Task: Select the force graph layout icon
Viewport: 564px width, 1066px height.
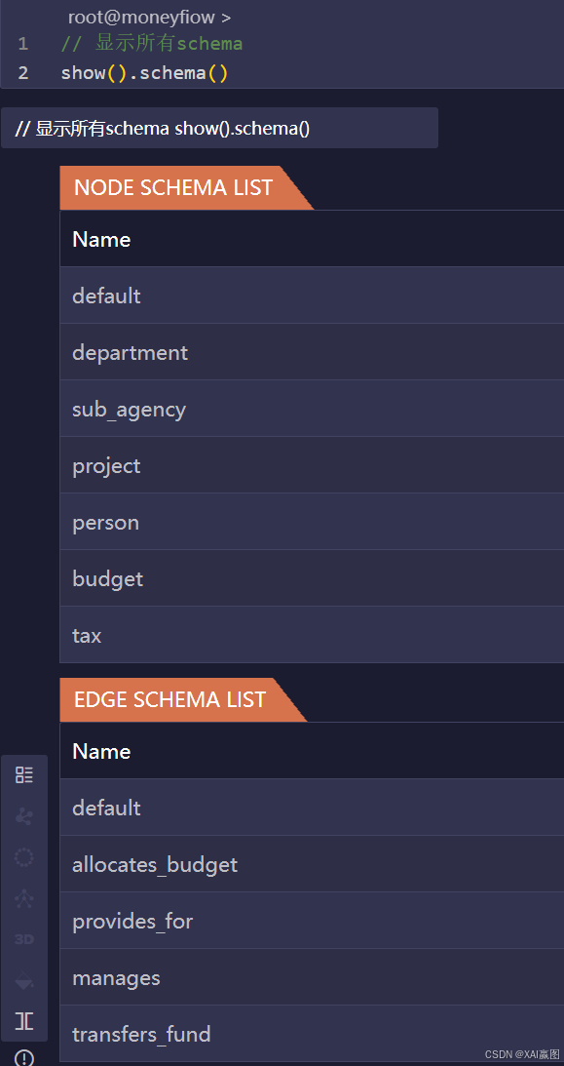Action: point(24,815)
